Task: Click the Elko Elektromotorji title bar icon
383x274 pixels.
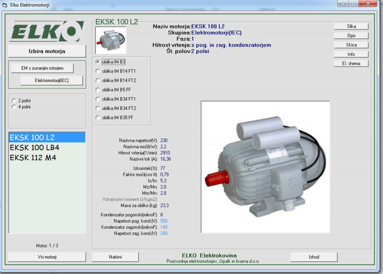Action: pyautogui.click(x=5, y=5)
